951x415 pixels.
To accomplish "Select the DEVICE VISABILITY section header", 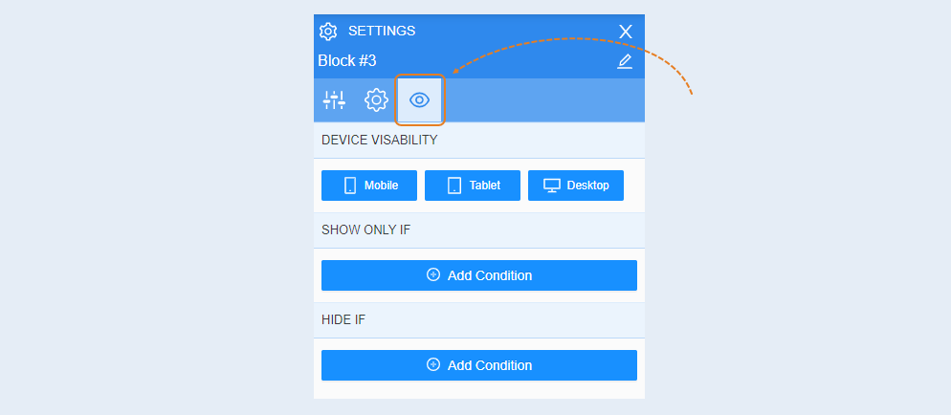I will (380, 140).
